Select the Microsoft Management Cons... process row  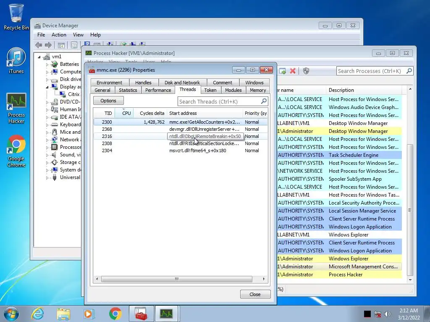click(x=339, y=266)
